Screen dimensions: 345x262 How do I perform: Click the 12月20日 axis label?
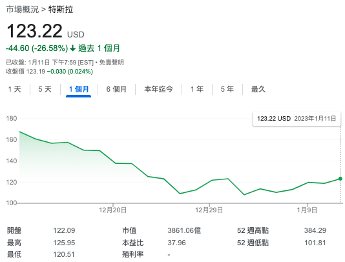[112, 210]
